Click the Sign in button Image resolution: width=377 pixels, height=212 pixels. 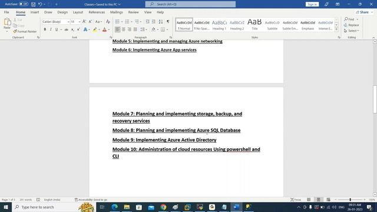pos(312,4)
